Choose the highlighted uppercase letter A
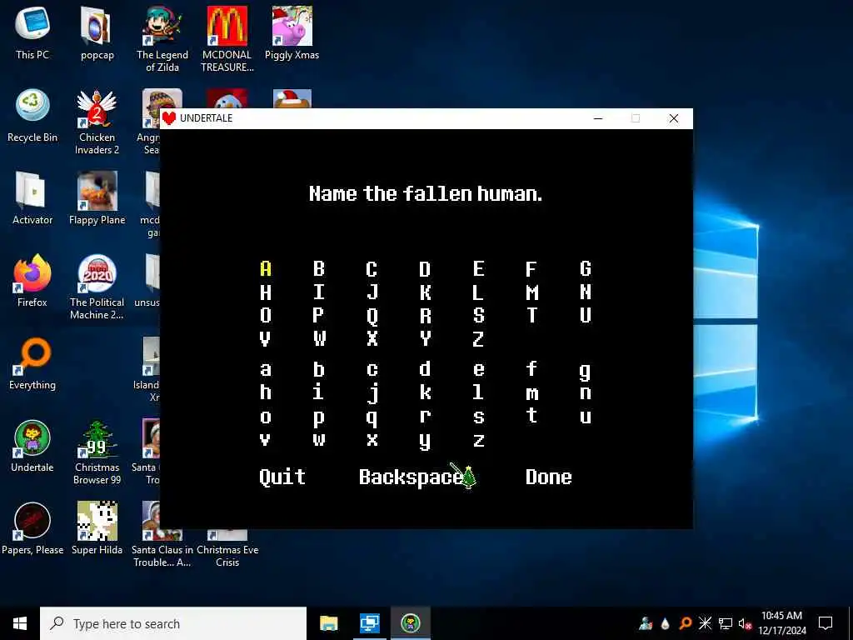This screenshot has height=640, width=853. (x=266, y=269)
